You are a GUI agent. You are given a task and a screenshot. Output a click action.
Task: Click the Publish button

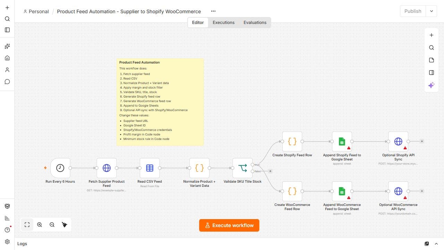413,11
